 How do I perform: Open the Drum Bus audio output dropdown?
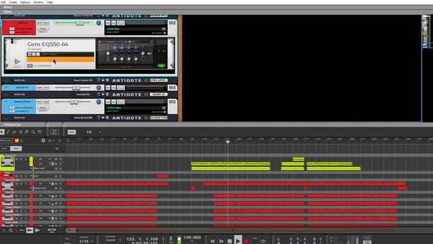(164, 28)
